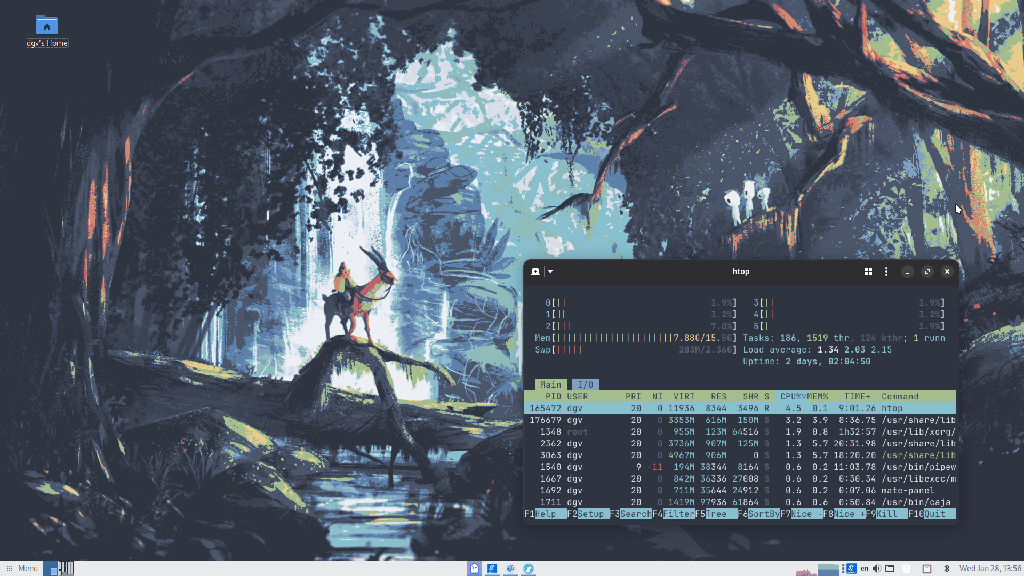Viewport: 1024px width, 576px height.
Task: Click the clipboard manager tray icon
Action: (927, 569)
